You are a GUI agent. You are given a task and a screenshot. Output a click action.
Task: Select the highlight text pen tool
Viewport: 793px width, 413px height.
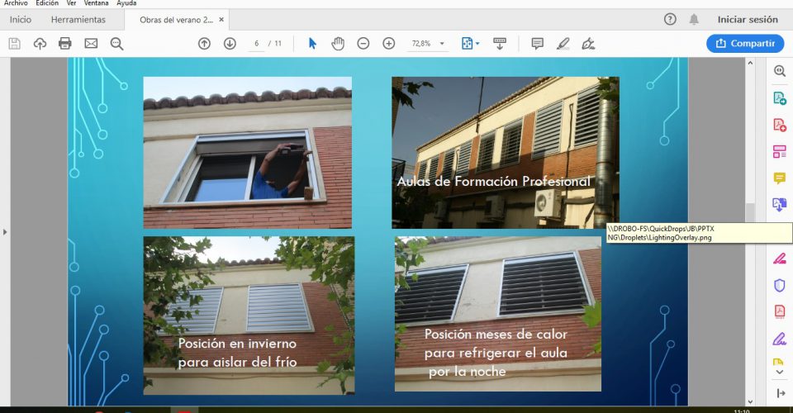[563, 44]
